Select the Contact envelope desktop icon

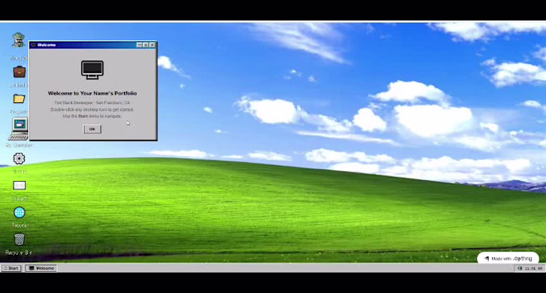(19, 185)
